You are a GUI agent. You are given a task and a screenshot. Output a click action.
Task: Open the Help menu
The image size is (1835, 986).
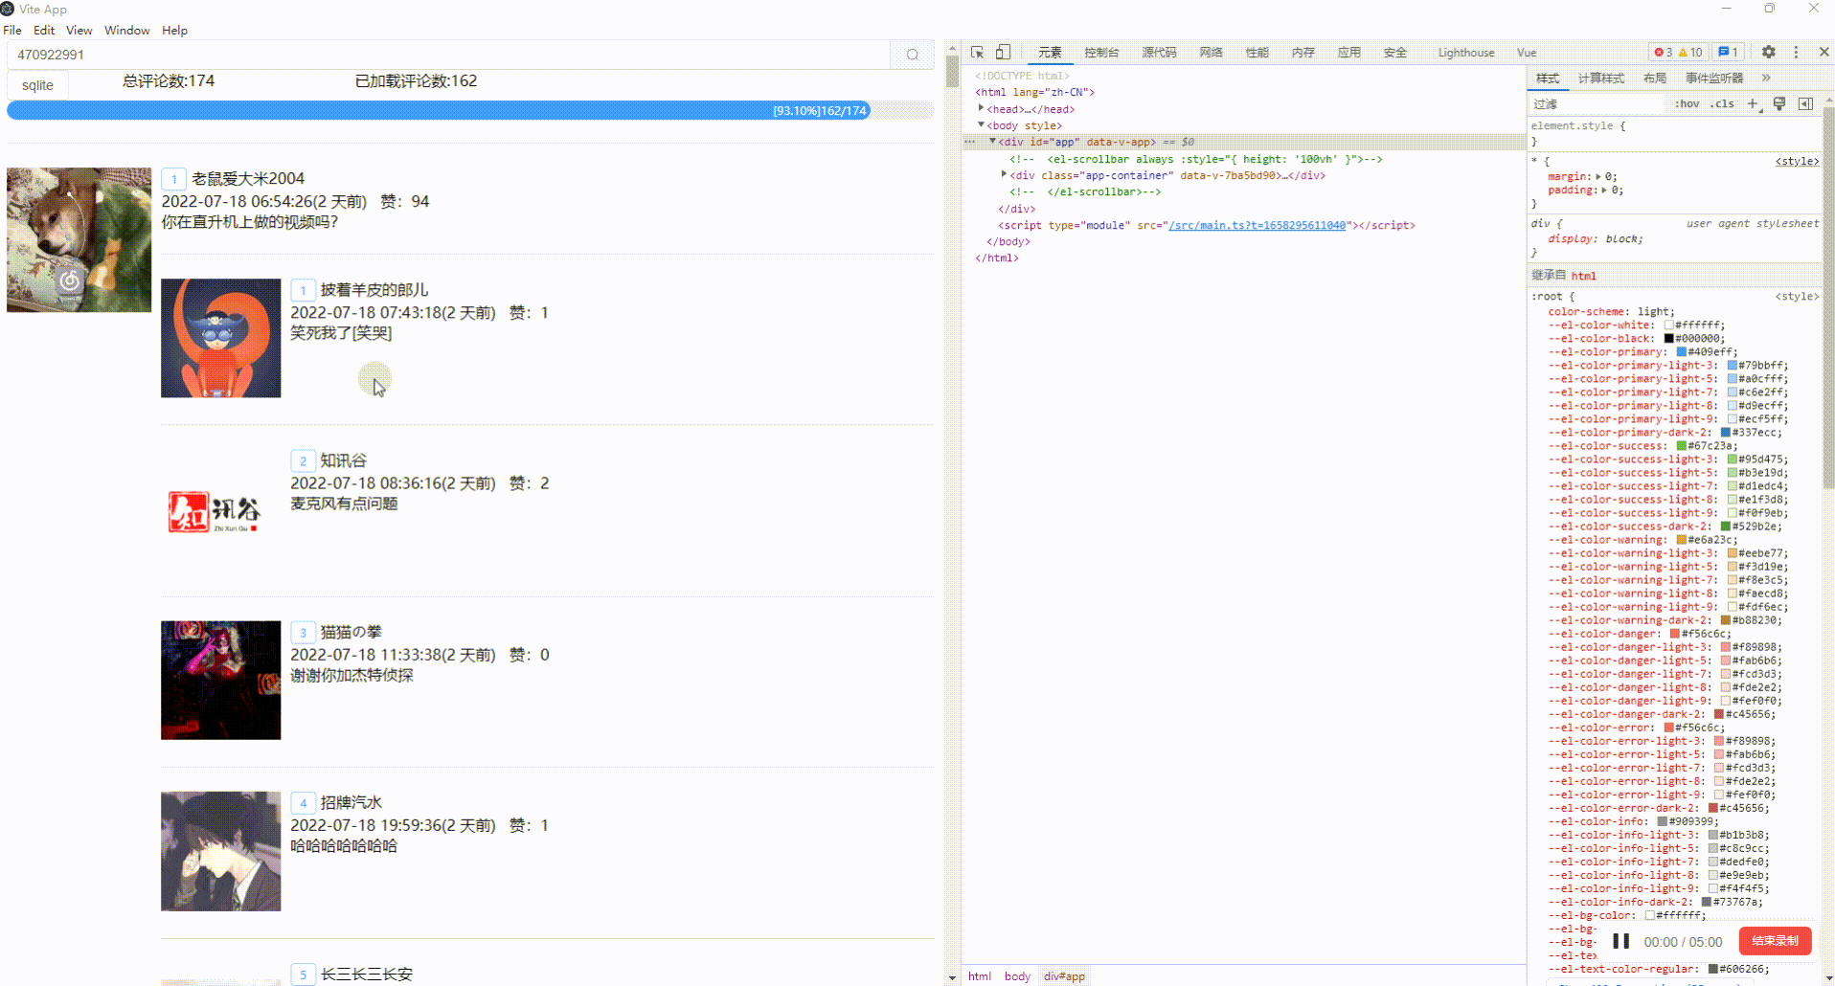pos(175,31)
